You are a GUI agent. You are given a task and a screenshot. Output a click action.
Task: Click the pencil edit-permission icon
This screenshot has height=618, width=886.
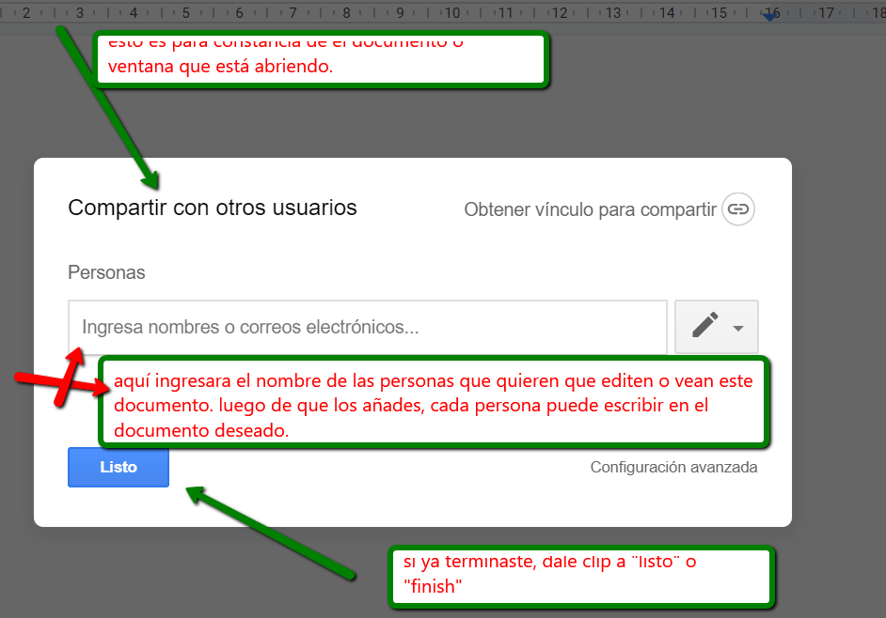[704, 326]
